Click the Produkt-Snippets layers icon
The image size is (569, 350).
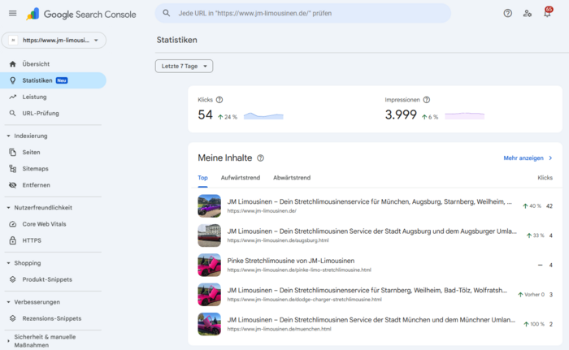click(x=13, y=279)
